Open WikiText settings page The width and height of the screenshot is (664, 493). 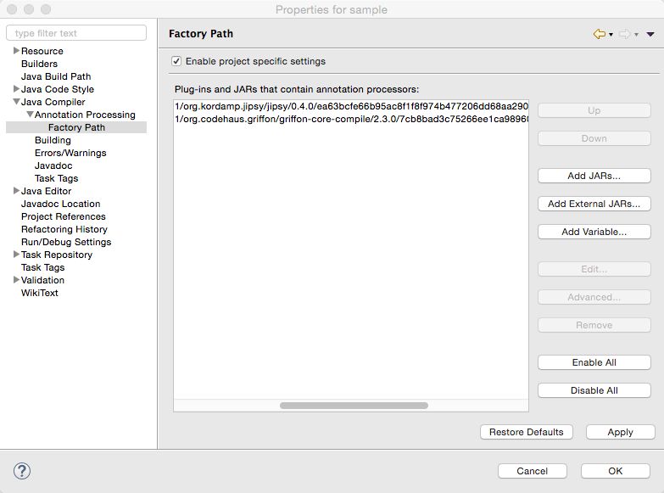pyautogui.click(x=40, y=293)
